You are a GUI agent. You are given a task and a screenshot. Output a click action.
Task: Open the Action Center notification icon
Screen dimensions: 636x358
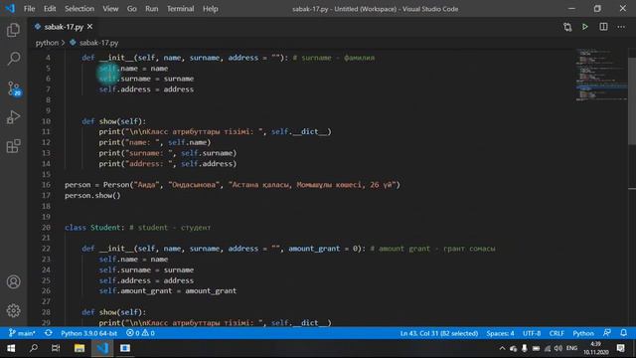coord(620,348)
